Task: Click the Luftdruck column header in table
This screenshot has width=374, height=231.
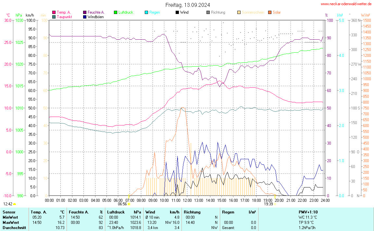Action: point(116,212)
